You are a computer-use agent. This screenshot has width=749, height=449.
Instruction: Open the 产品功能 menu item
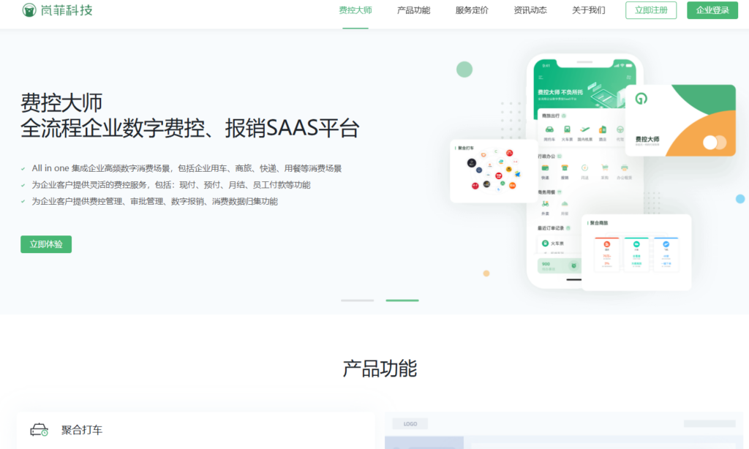tap(413, 11)
